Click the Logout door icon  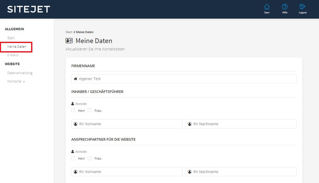pyautogui.click(x=302, y=7)
